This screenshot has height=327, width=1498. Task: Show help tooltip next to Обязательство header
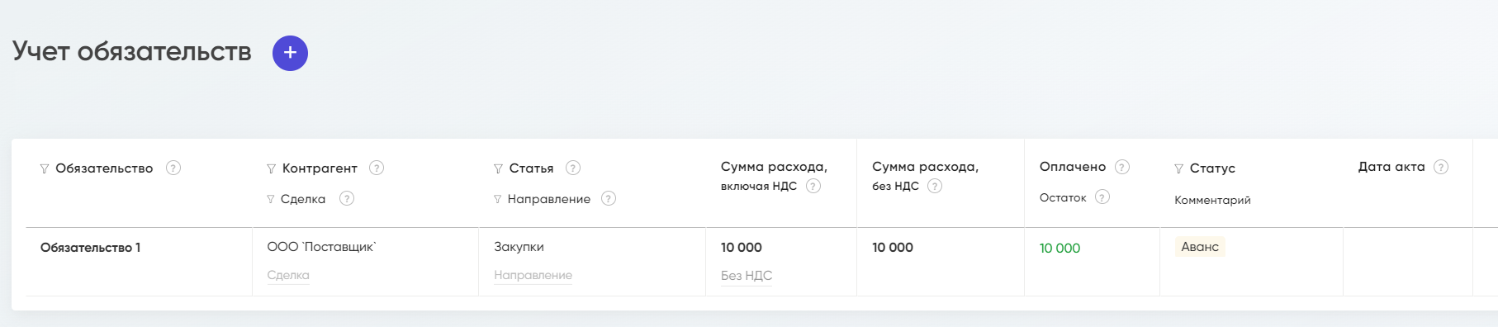[x=173, y=168]
